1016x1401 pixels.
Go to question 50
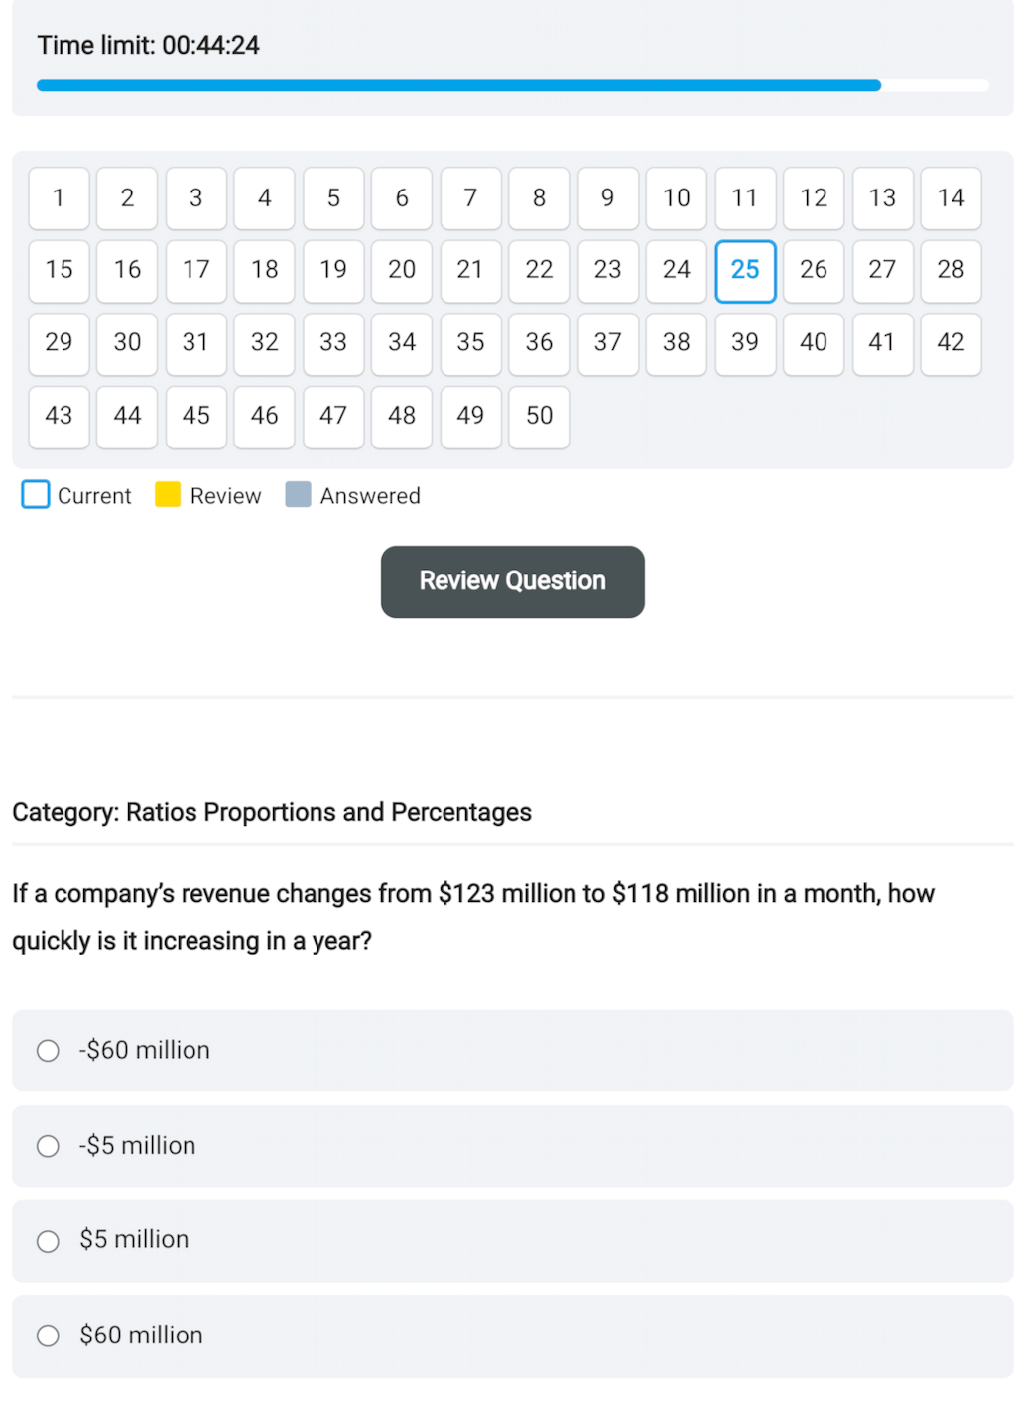click(x=539, y=417)
